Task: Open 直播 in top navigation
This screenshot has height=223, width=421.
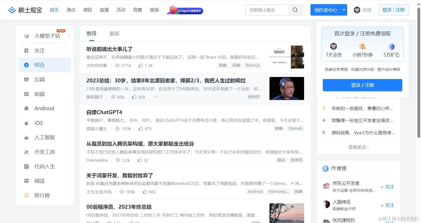Action: point(104,10)
